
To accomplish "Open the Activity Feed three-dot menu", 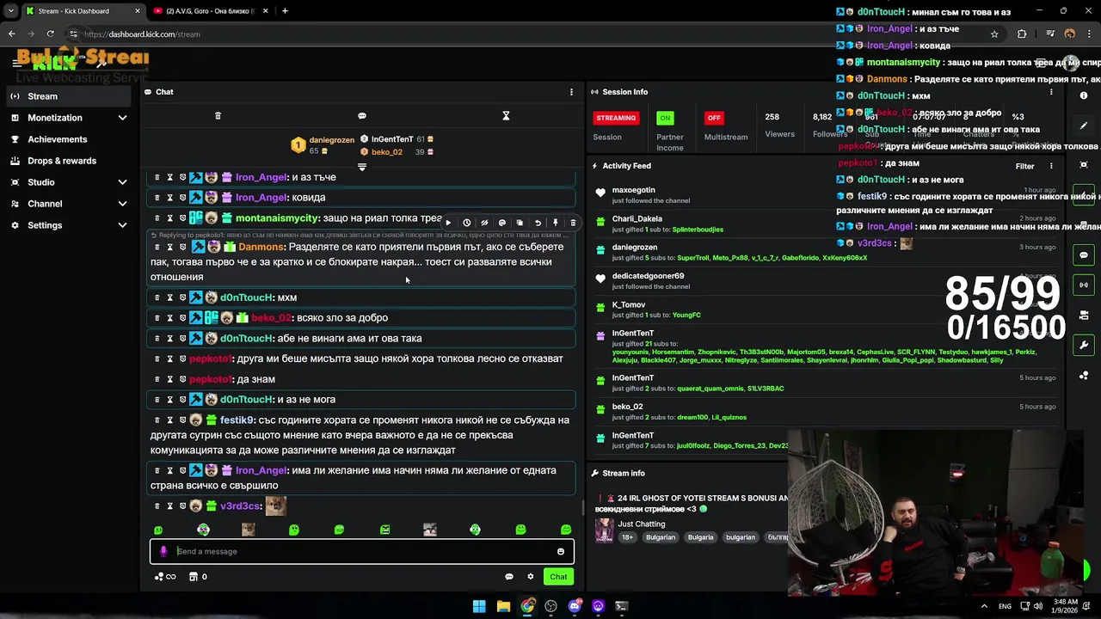I will (x=1051, y=166).
